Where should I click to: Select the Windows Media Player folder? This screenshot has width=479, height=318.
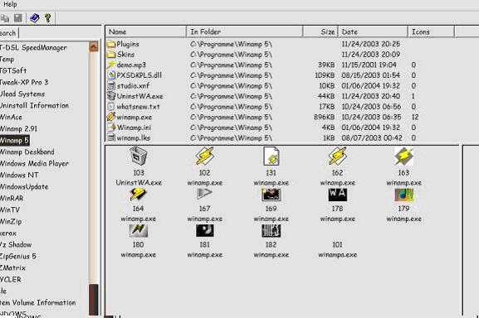34,163
